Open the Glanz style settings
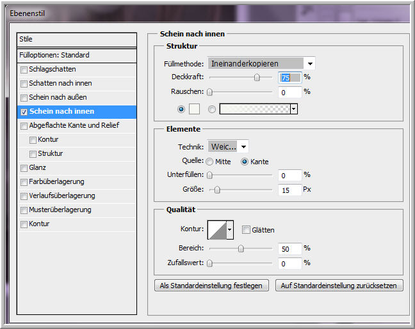The image size is (415, 329). (x=77, y=168)
